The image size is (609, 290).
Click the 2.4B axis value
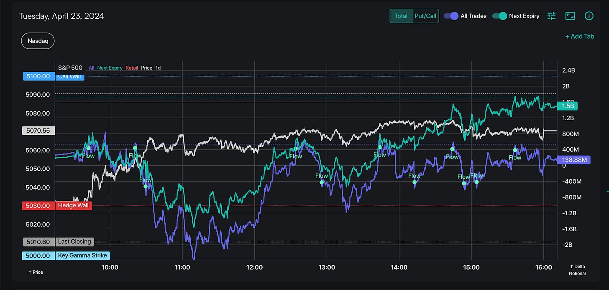pyautogui.click(x=568, y=71)
